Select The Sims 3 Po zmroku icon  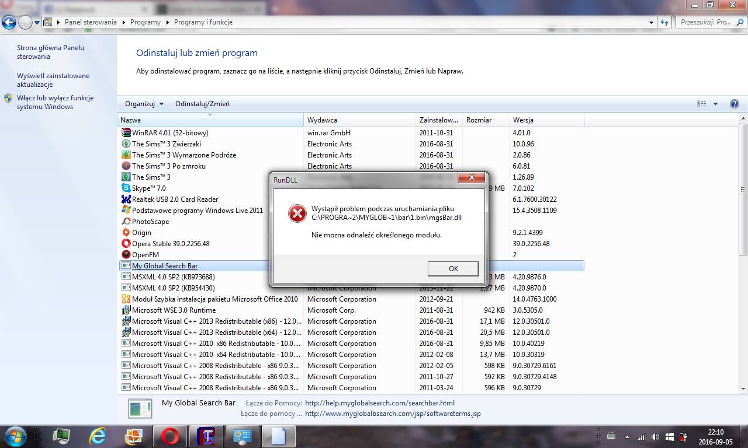coord(126,166)
